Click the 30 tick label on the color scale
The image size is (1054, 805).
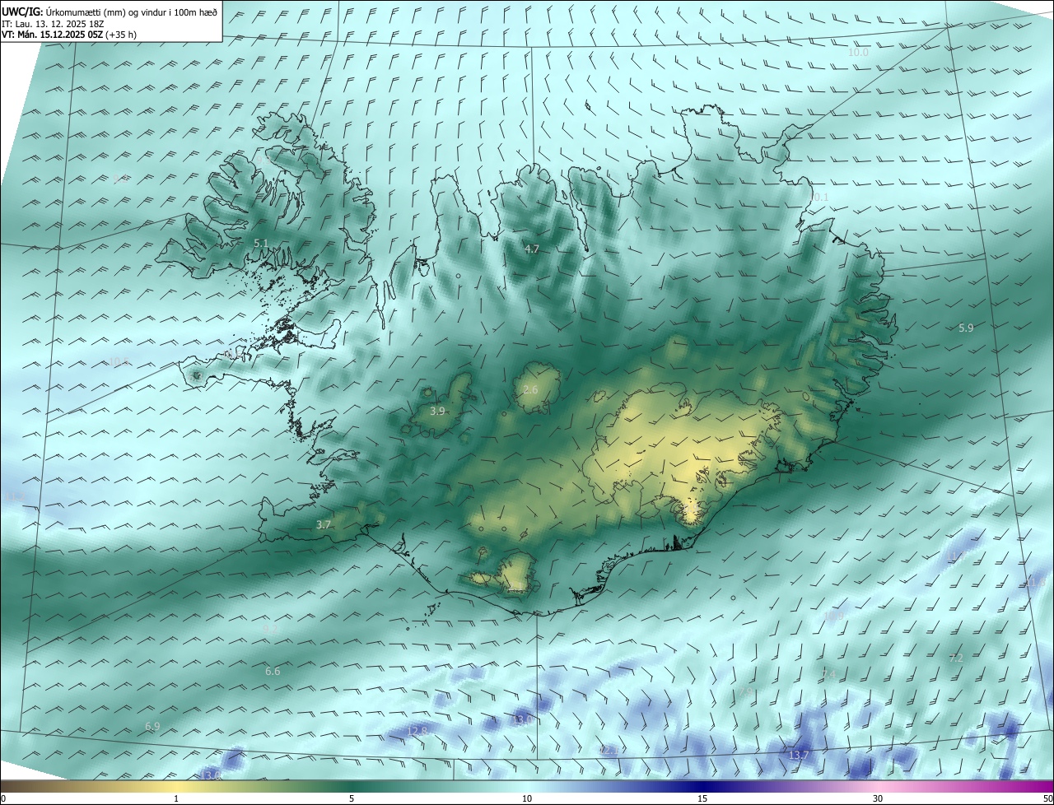coord(878,799)
